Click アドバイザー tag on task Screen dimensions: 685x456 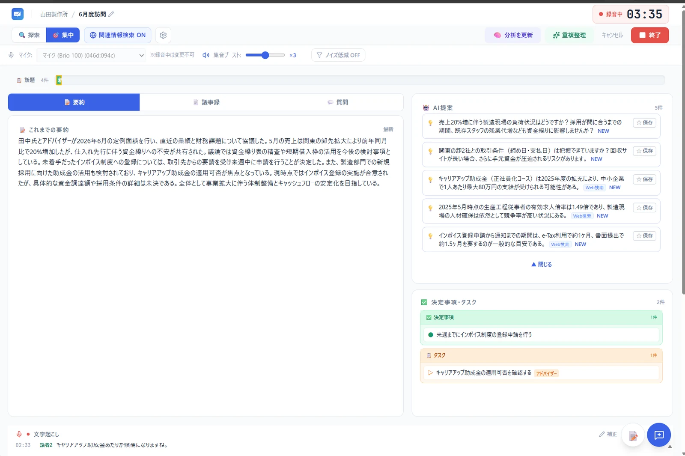546,373
